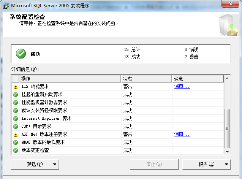Click the server box image in header
This screenshot has height=179, width=242.
click(x=228, y=25)
